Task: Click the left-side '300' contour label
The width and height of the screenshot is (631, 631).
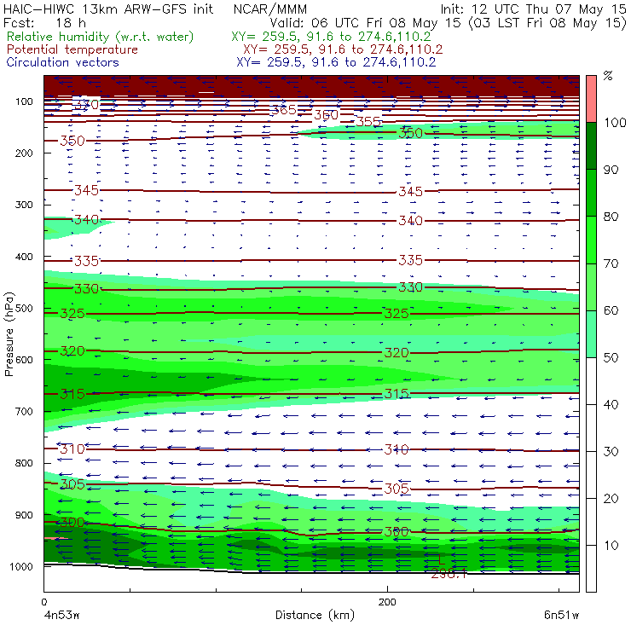Action: (72, 523)
